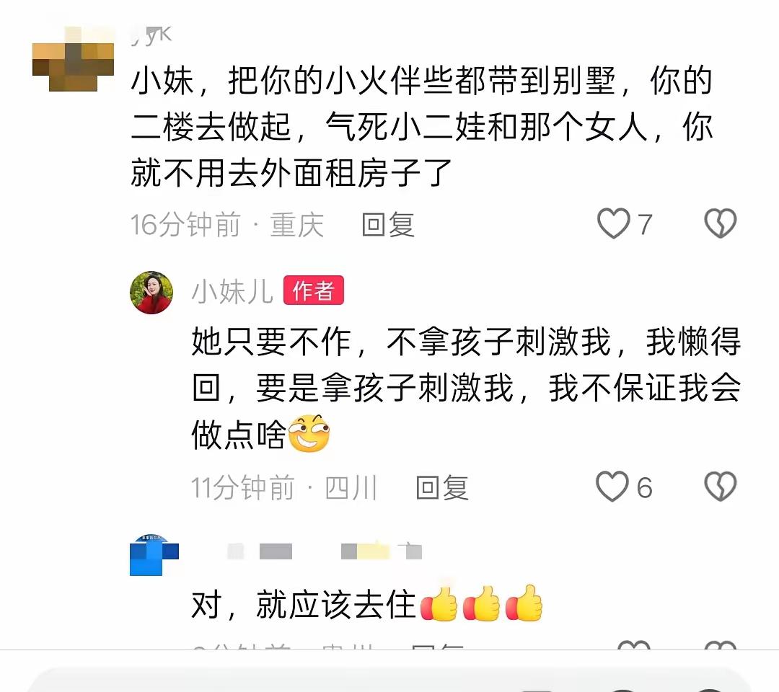Select comment text starting 小妹，把你的小火伴
The image size is (779, 692).
pyautogui.click(x=422, y=127)
